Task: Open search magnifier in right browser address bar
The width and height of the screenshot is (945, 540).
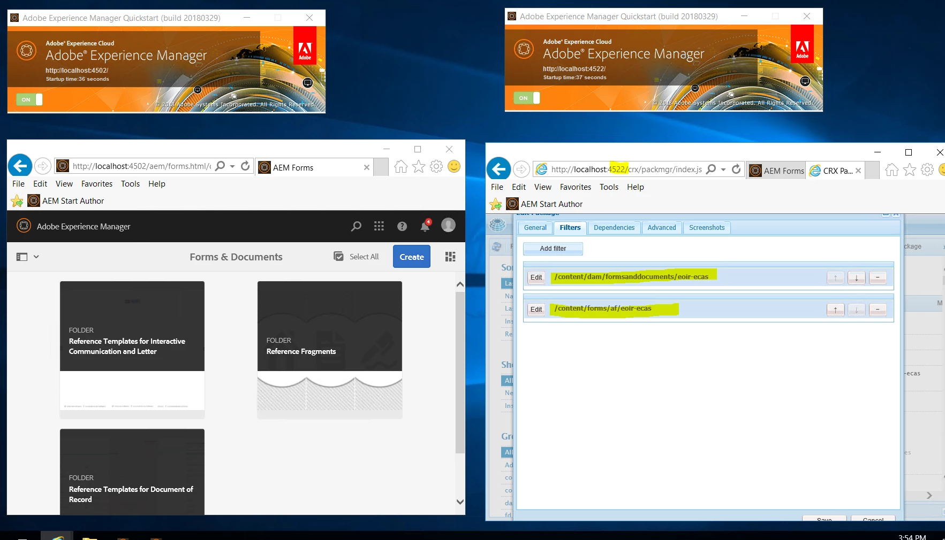Action: tap(711, 169)
